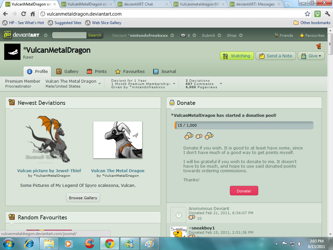Open the Shop dropdown arrow
333x250 pixels.
(x=241, y=35)
